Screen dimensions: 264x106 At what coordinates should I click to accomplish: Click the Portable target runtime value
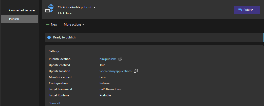coord(105,95)
